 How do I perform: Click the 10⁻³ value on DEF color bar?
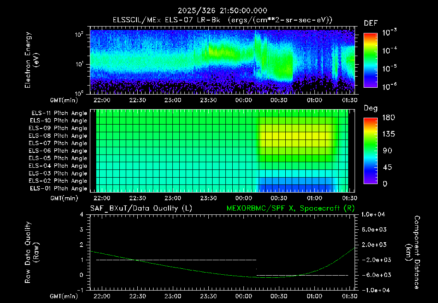(389, 33)
